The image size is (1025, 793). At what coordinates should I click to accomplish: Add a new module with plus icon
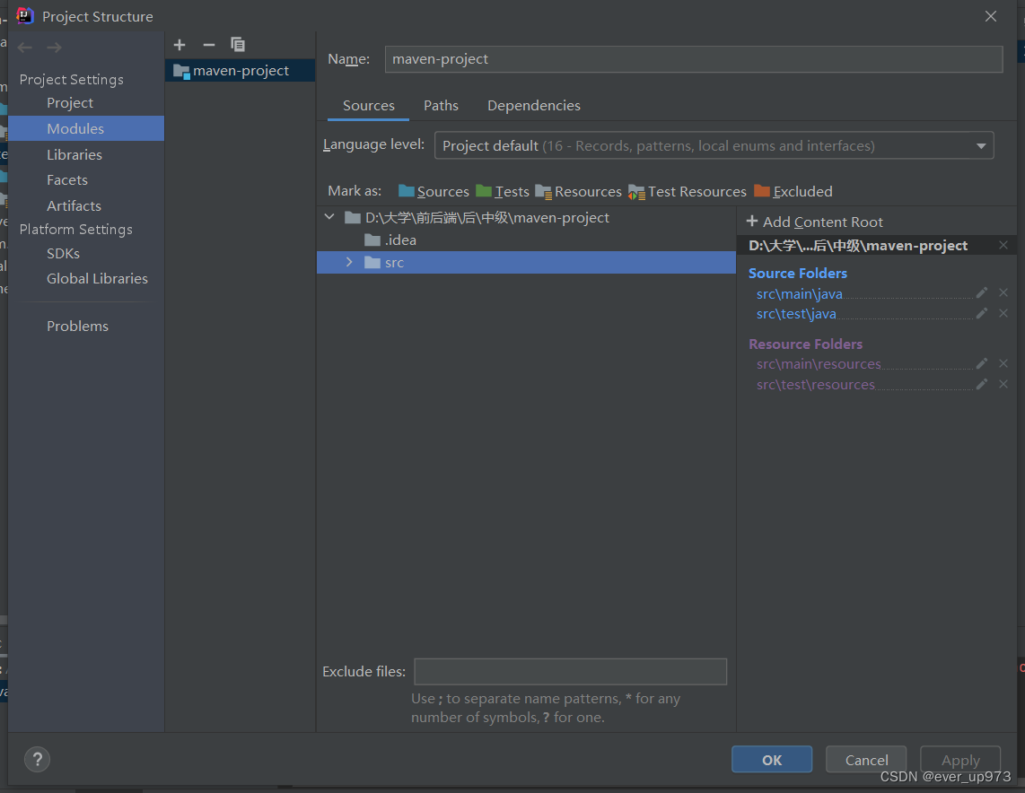[x=180, y=45]
